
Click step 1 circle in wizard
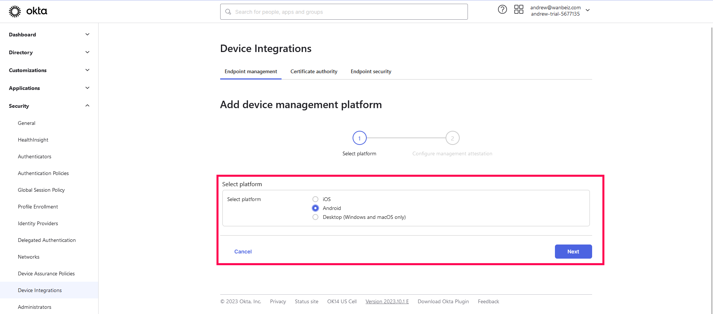359,138
